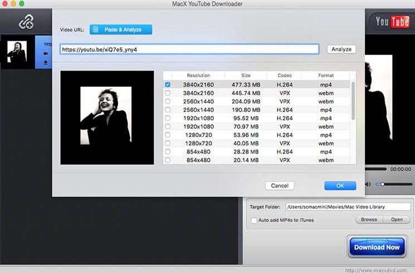Check the 2560x1440 204.09 MB webm box
415x273 pixels.
click(x=168, y=101)
